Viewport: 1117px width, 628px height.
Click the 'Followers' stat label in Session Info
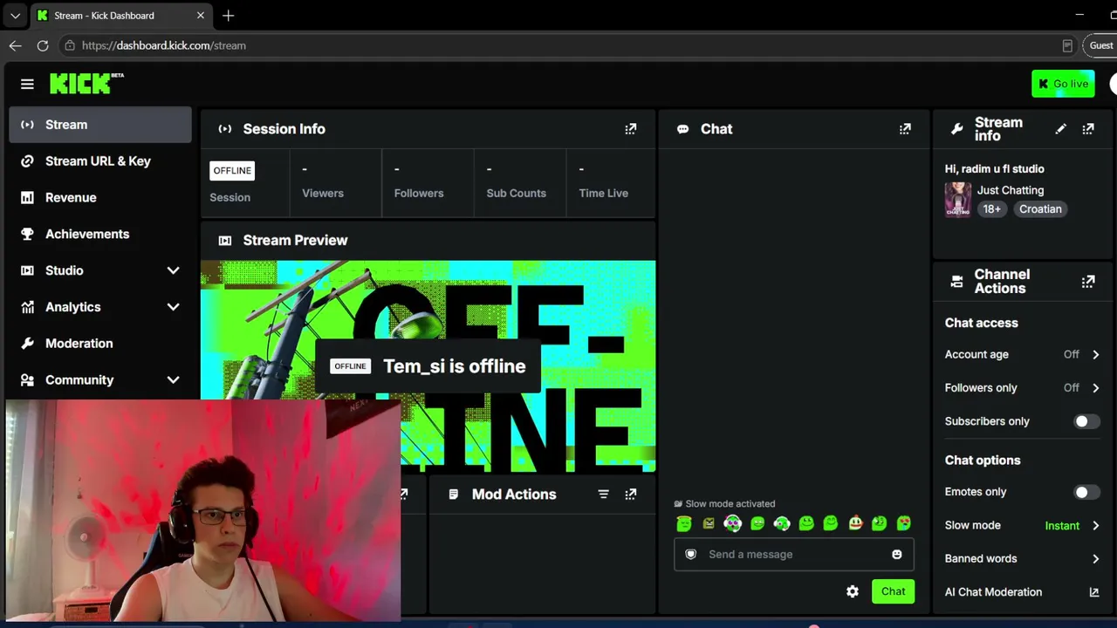419,194
